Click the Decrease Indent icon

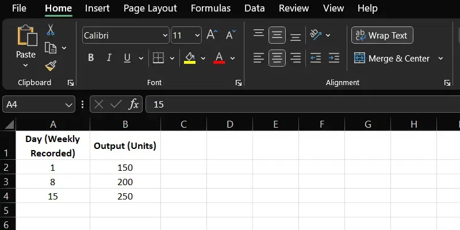tap(315, 58)
